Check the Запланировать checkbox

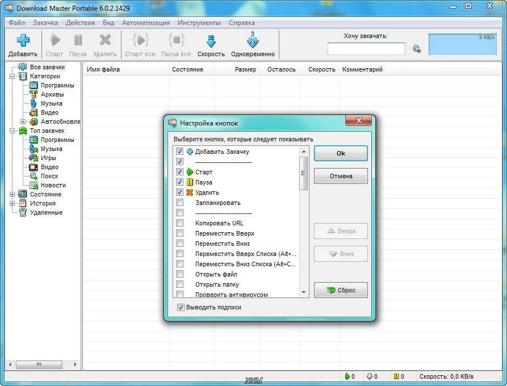tap(179, 203)
